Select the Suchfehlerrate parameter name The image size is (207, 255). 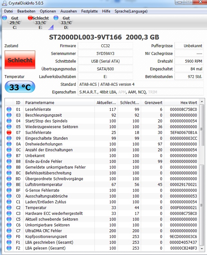[x=38, y=133]
